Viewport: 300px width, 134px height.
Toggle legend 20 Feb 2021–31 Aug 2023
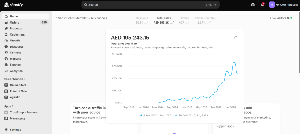(192, 115)
